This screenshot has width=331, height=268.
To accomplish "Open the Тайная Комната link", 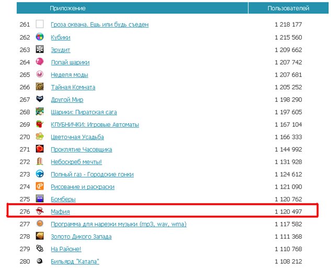I will (73, 87).
